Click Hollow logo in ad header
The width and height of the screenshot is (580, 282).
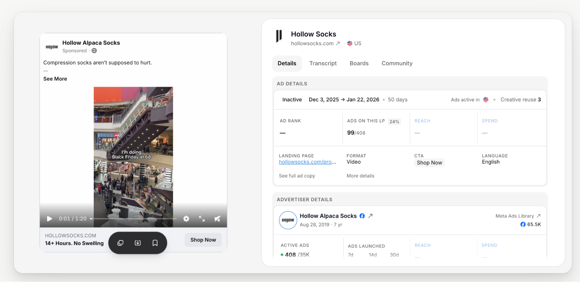52,47
